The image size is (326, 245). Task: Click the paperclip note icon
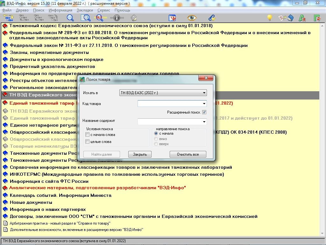212,18
